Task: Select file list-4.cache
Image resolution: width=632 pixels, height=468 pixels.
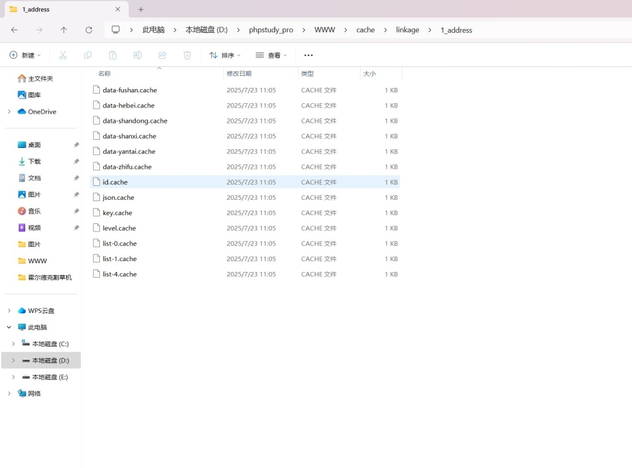Action: (245, 274)
